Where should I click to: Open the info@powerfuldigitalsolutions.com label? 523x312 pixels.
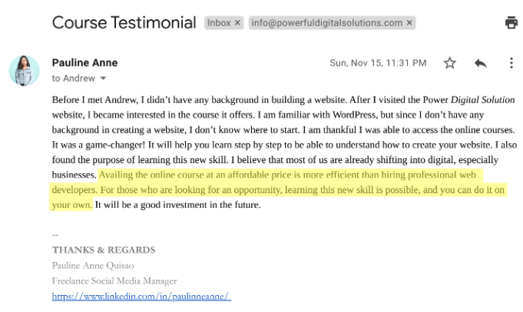pos(326,23)
